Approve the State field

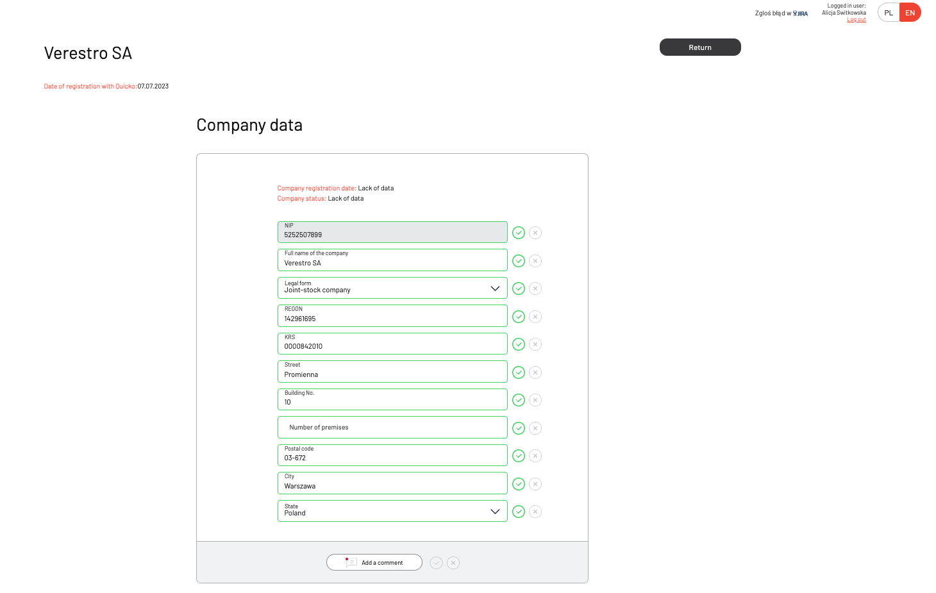click(x=519, y=512)
